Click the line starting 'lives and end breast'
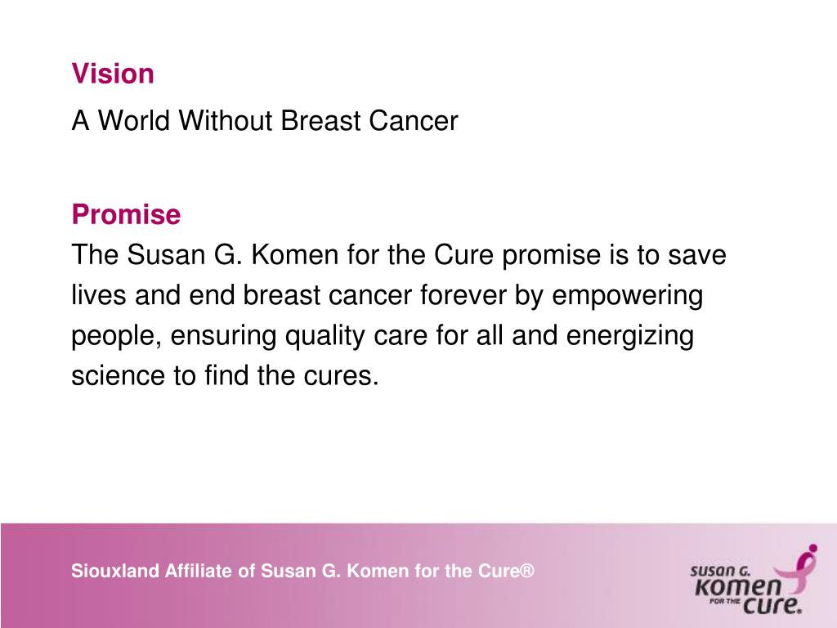 [x=387, y=295]
